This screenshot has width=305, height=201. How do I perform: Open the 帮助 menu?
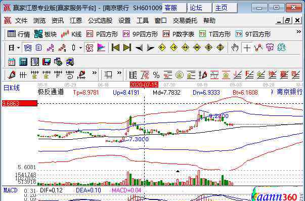coord(209,20)
